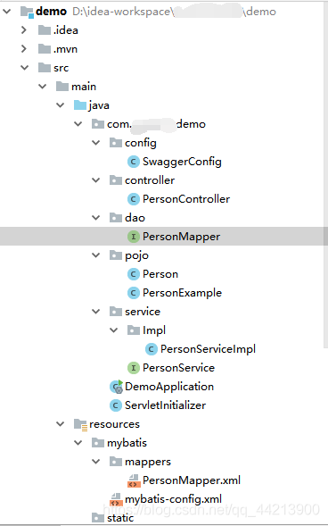Select PersonController in the tree

[x=186, y=199]
